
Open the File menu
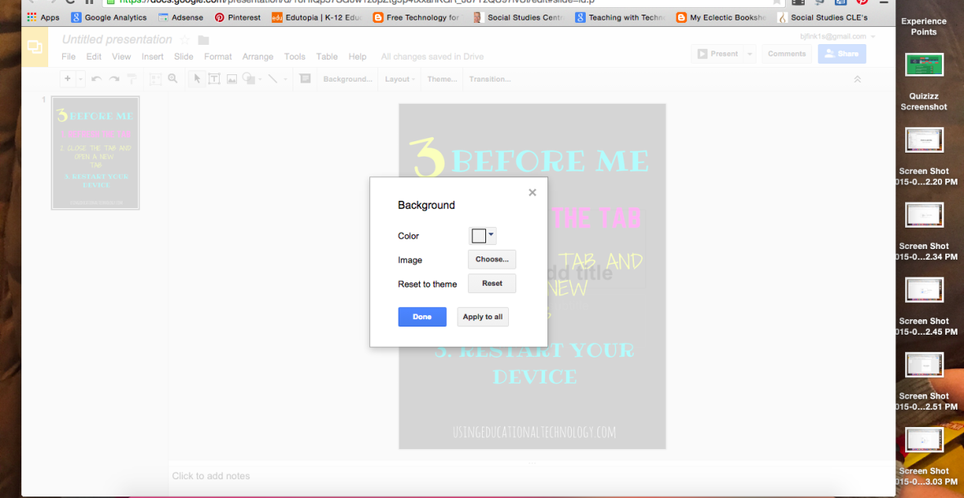point(69,56)
